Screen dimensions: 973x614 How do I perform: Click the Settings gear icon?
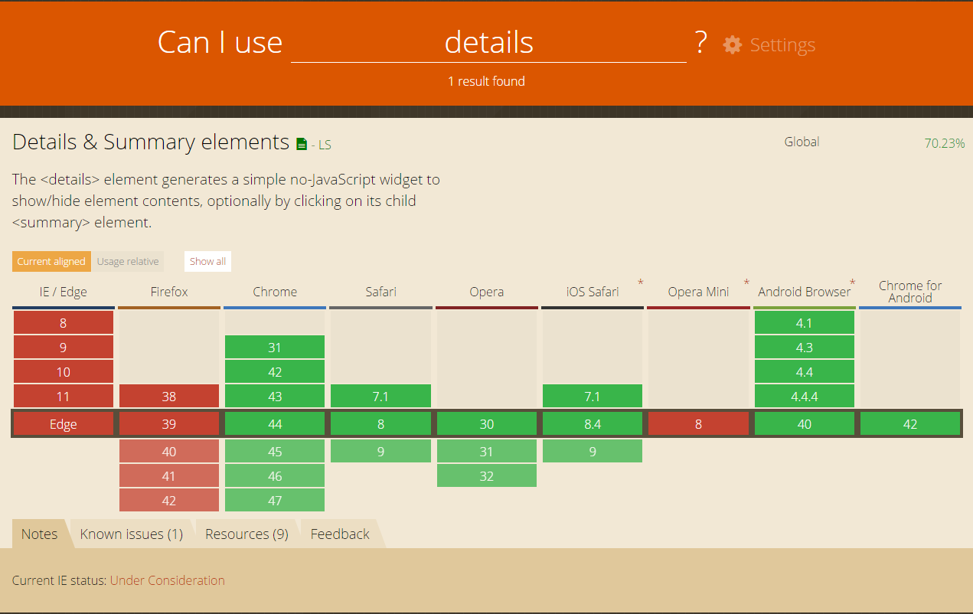pyautogui.click(x=733, y=44)
